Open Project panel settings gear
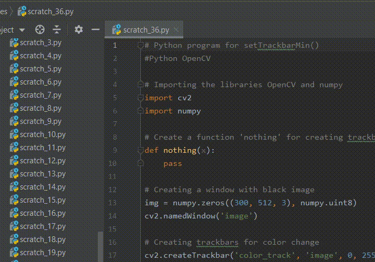Viewport: 375px width, 262px height. pos(79,29)
